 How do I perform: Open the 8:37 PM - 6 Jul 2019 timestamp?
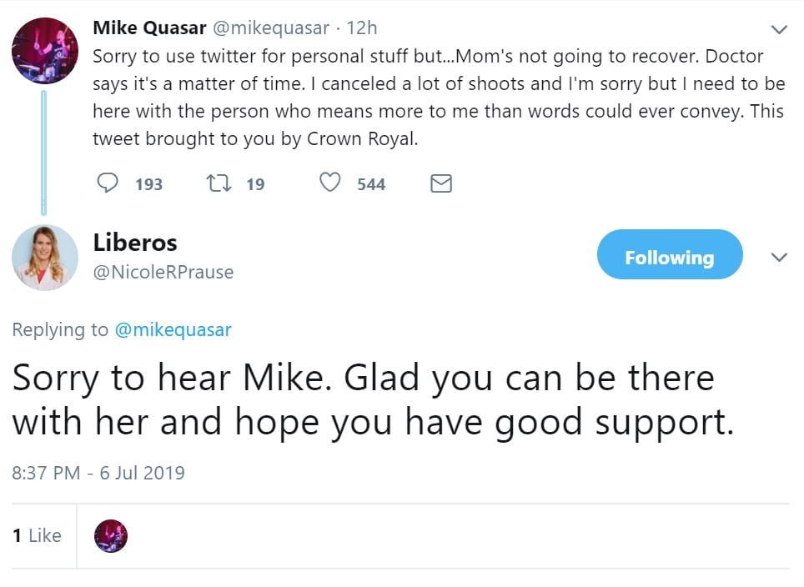(x=98, y=473)
